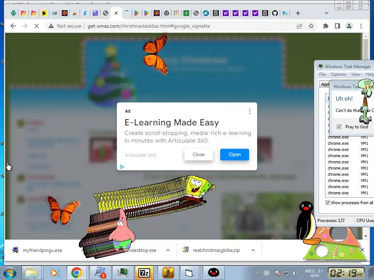Expand options for ondesktop.exe download
This screenshot has width=374, height=280.
[168, 250]
